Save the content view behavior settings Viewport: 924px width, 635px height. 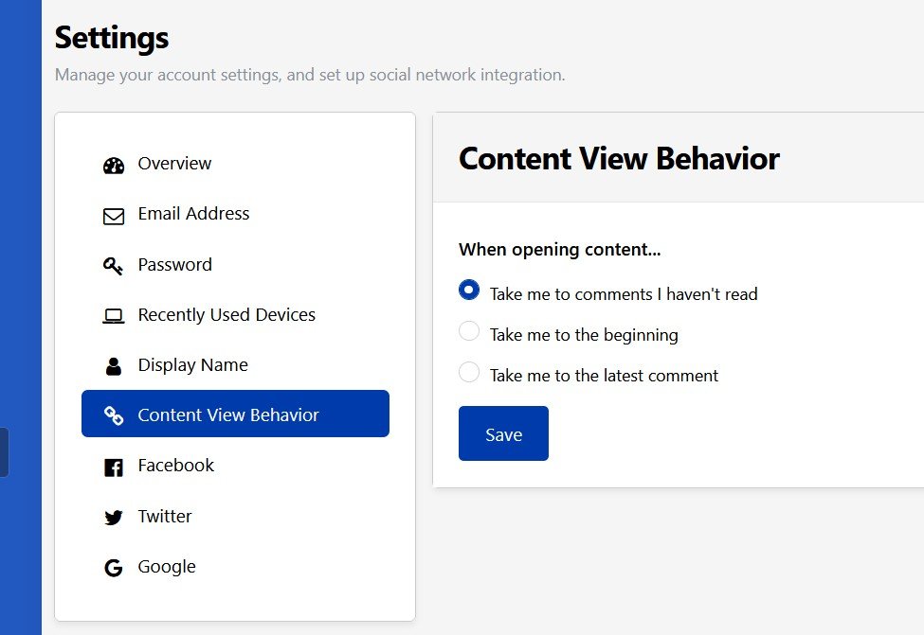pyautogui.click(x=503, y=433)
